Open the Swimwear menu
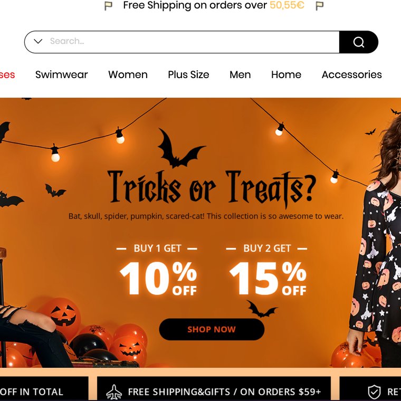The height and width of the screenshot is (401, 401). (x=61, y=75)
